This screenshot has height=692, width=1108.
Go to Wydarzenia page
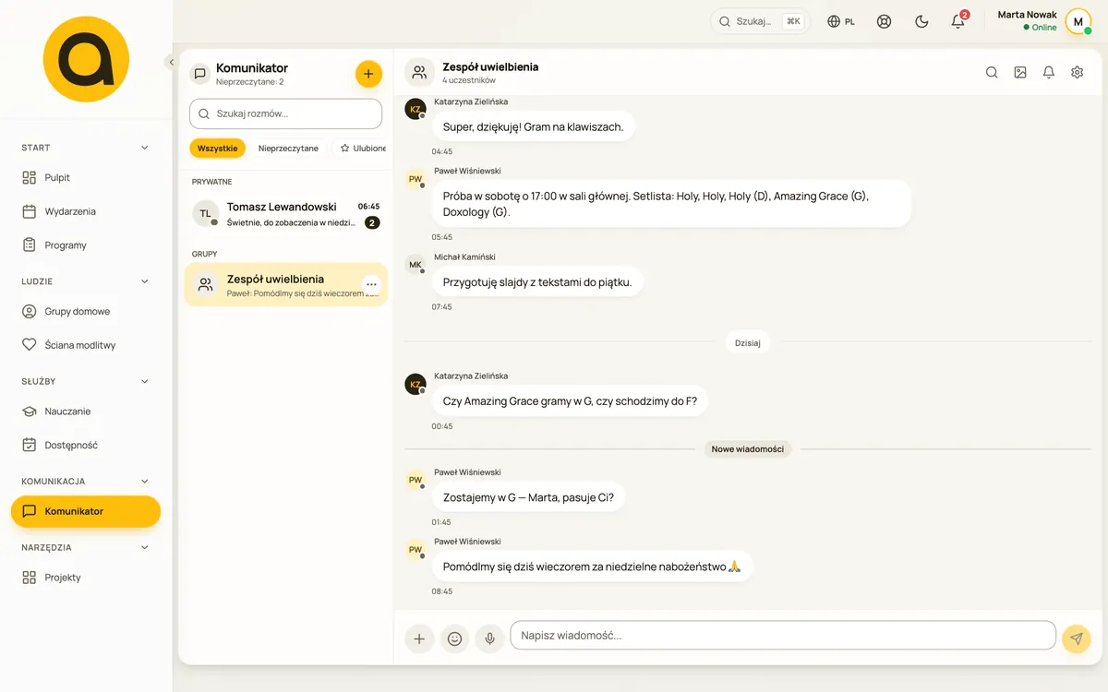pyautogui.click(x=86, y=211)
